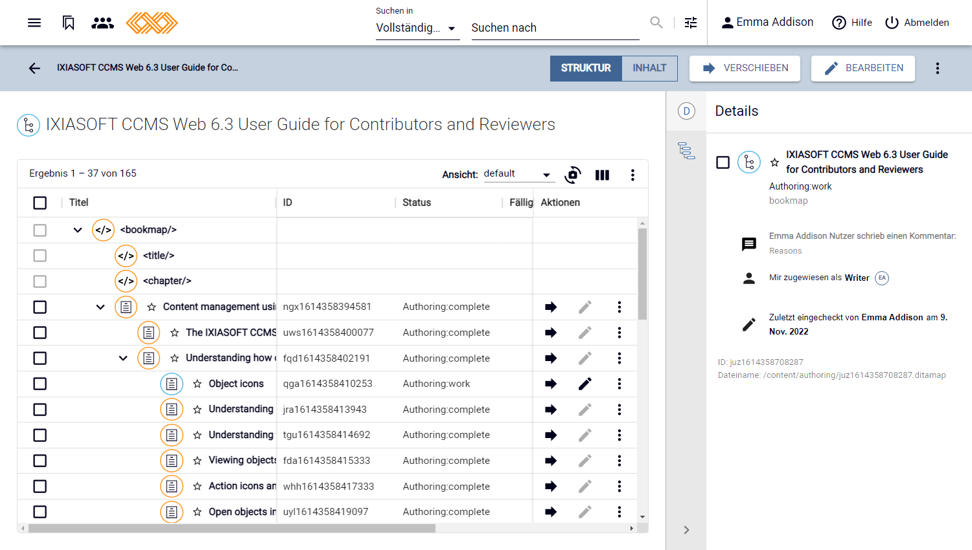Edit the Object icons topic pencil
The height and width of the screenshot is (550, 972).
pyautogui.click(x=585, y=384)
